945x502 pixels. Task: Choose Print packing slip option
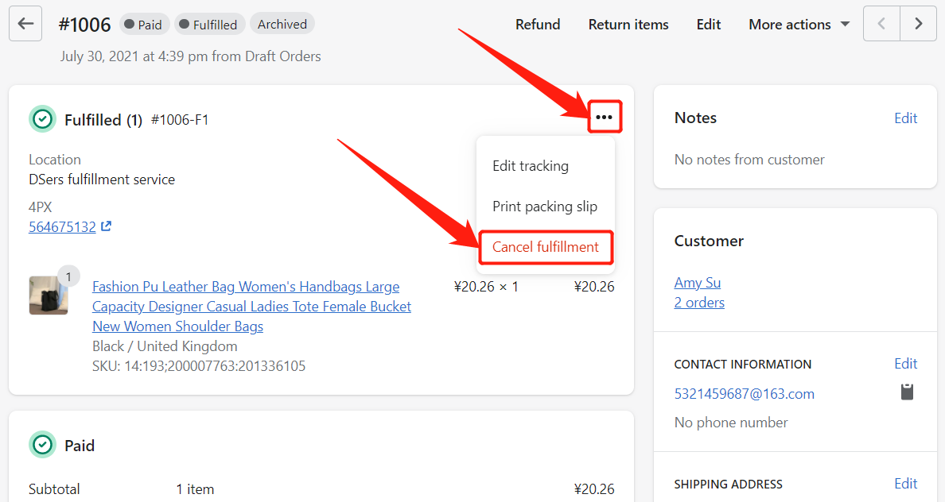click(x=545, y=207)
